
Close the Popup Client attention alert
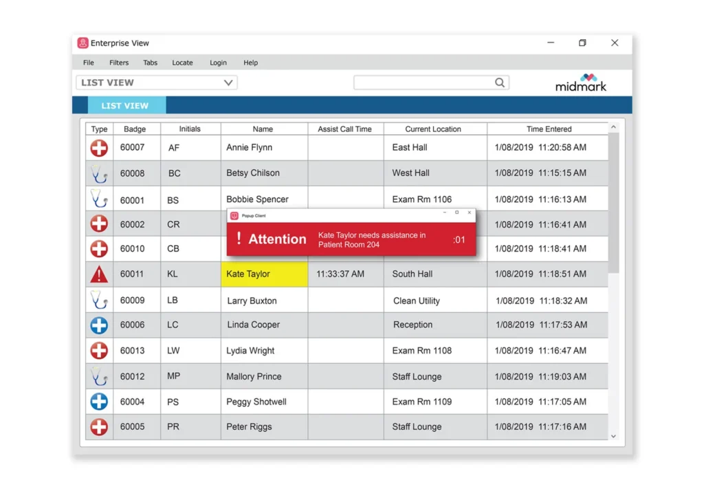click(x=470, y=213)
